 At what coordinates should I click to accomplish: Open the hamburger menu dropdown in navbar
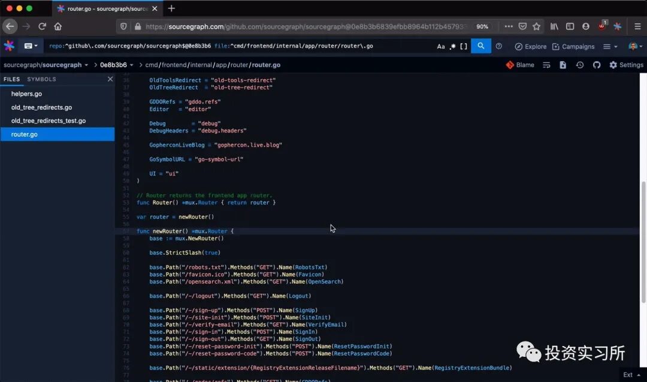tap(610, 47)
